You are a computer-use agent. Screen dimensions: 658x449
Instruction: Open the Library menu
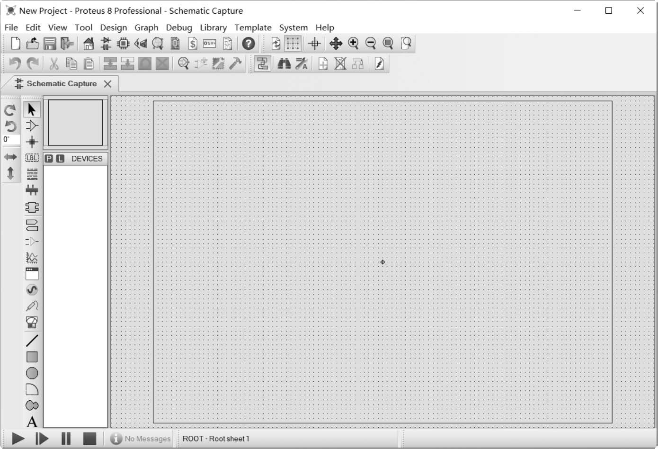pos(213,27)
